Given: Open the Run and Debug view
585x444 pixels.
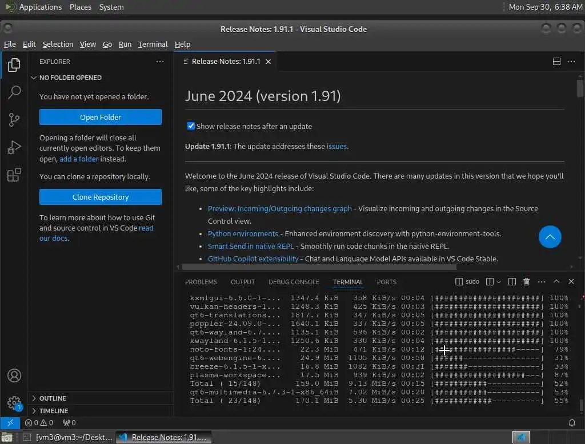Looking at the screenshot, I should [x=14, y=147].
